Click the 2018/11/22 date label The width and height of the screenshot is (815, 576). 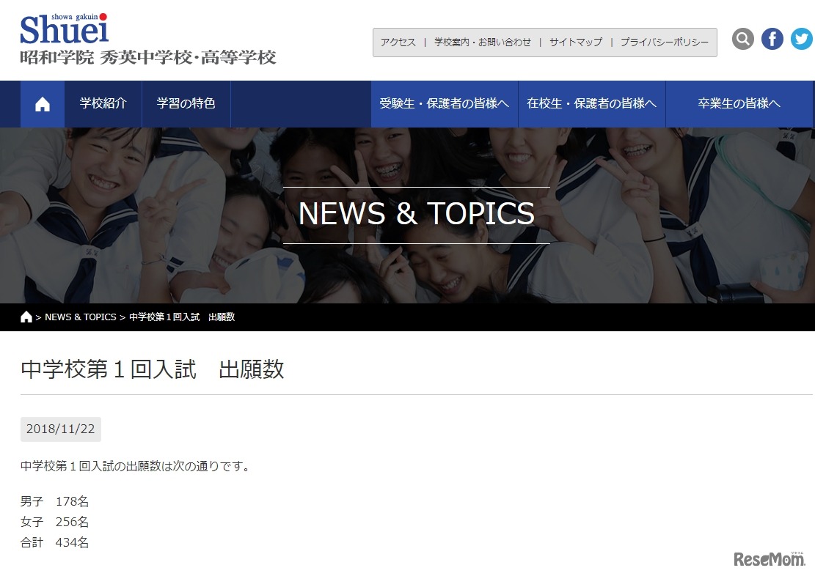click(60, 429)
